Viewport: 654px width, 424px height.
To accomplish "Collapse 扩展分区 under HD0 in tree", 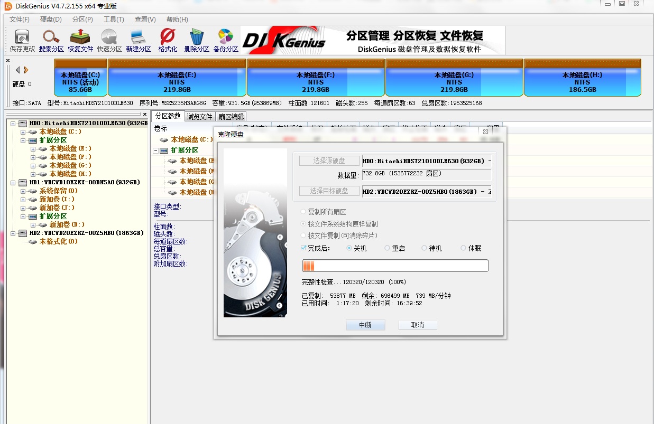I will tap(23, 140).
